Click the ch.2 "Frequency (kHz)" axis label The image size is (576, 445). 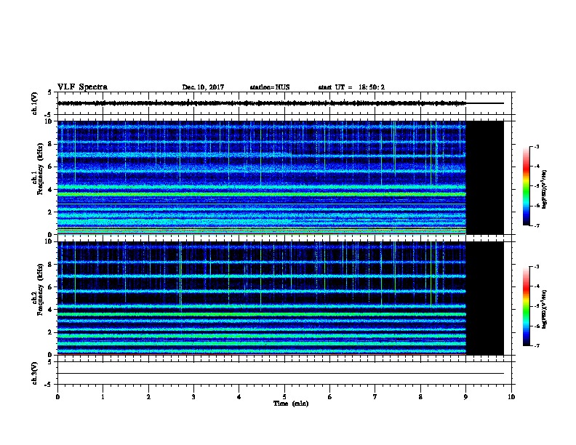click(x=40, y=289)
